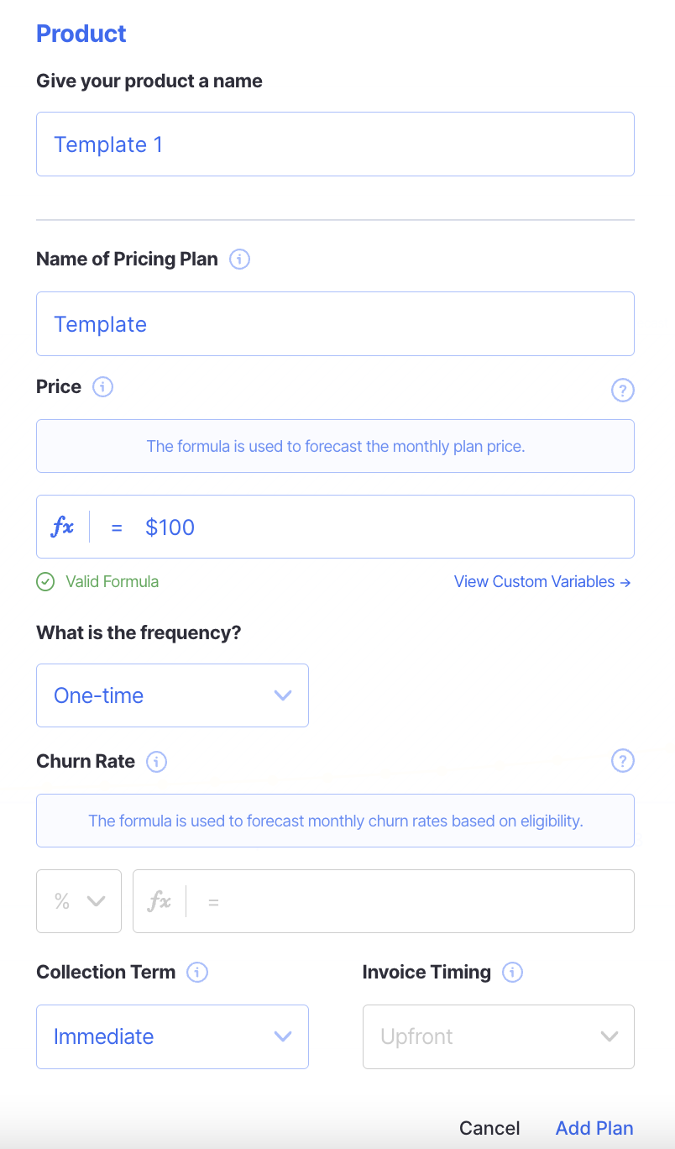
Task: Click the fx icon in the price formula
Action: click(x=63, y=527)
